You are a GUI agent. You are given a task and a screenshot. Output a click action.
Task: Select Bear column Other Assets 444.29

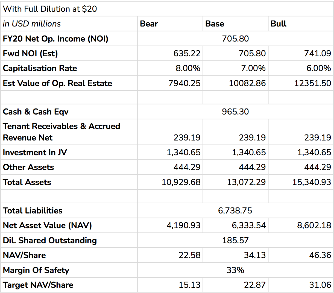[x=170, y=167]
